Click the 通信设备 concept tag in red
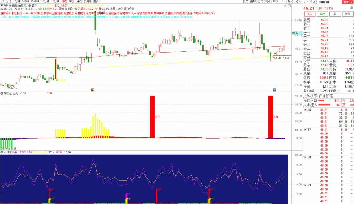The width and height of the screenshot is (354, 204). (x=6, y=13)
